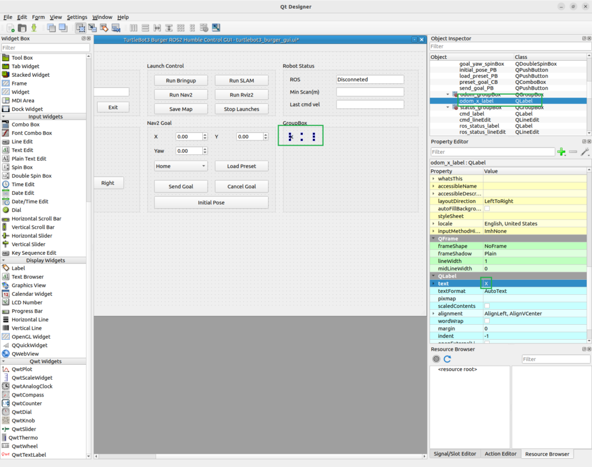592x467 pixels.
Task: Toggle the wordWrap property checkbox
Action: coord(487,321)
